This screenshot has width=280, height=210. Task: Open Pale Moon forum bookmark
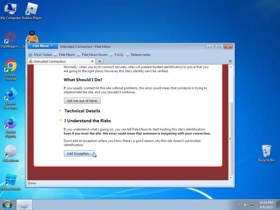[x=92, y=55]
